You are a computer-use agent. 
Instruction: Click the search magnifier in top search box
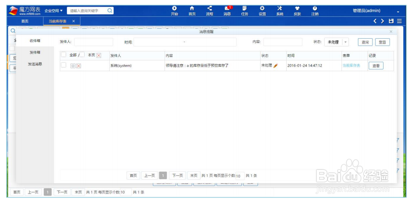click(x=110, y=11)
